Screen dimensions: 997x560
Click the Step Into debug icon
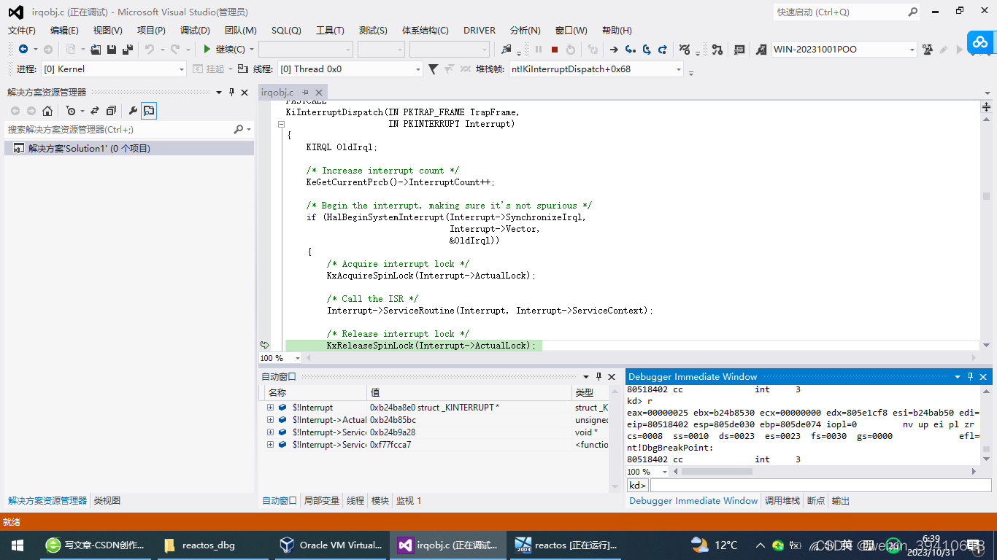pyautogui.click(x=630, y=49)
